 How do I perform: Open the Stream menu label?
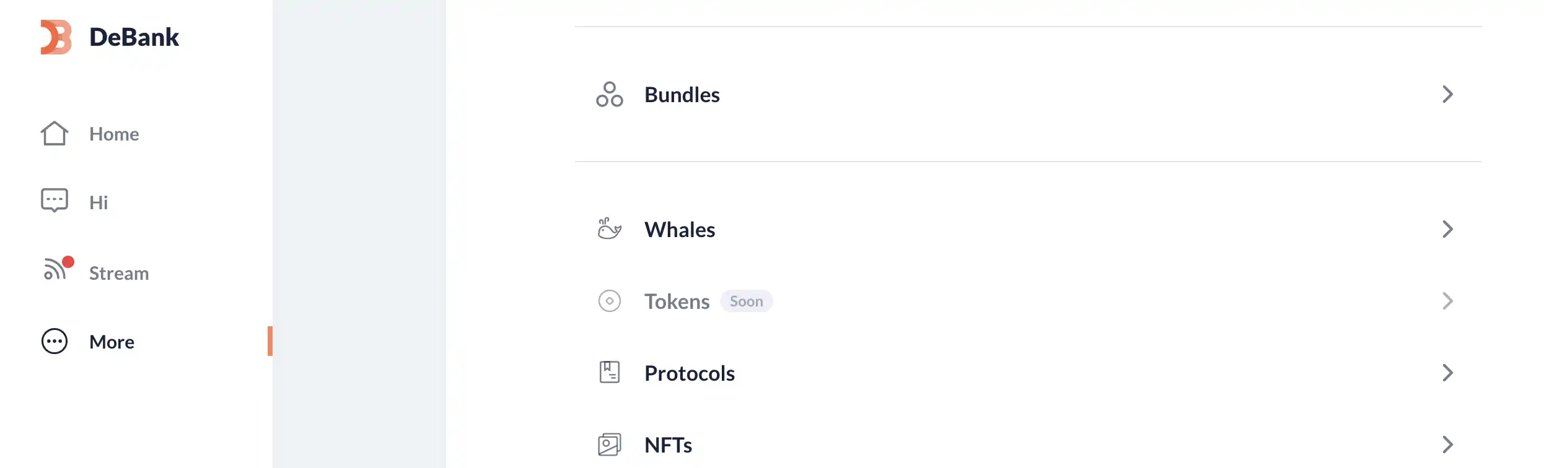pyautogui.click(x=119, y=274)
